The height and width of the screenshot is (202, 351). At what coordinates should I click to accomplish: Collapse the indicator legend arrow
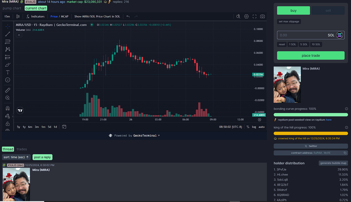pos(19,35)
